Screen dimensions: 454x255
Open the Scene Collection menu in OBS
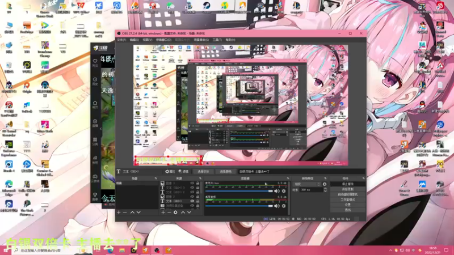click(201, 40)
